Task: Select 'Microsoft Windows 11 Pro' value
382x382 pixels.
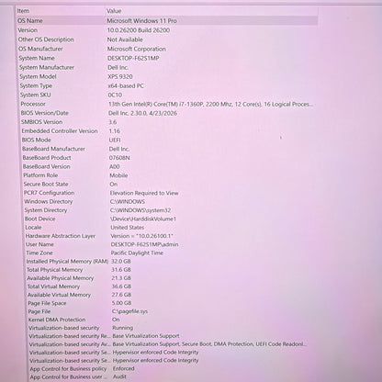Action: tap(141, 21)
